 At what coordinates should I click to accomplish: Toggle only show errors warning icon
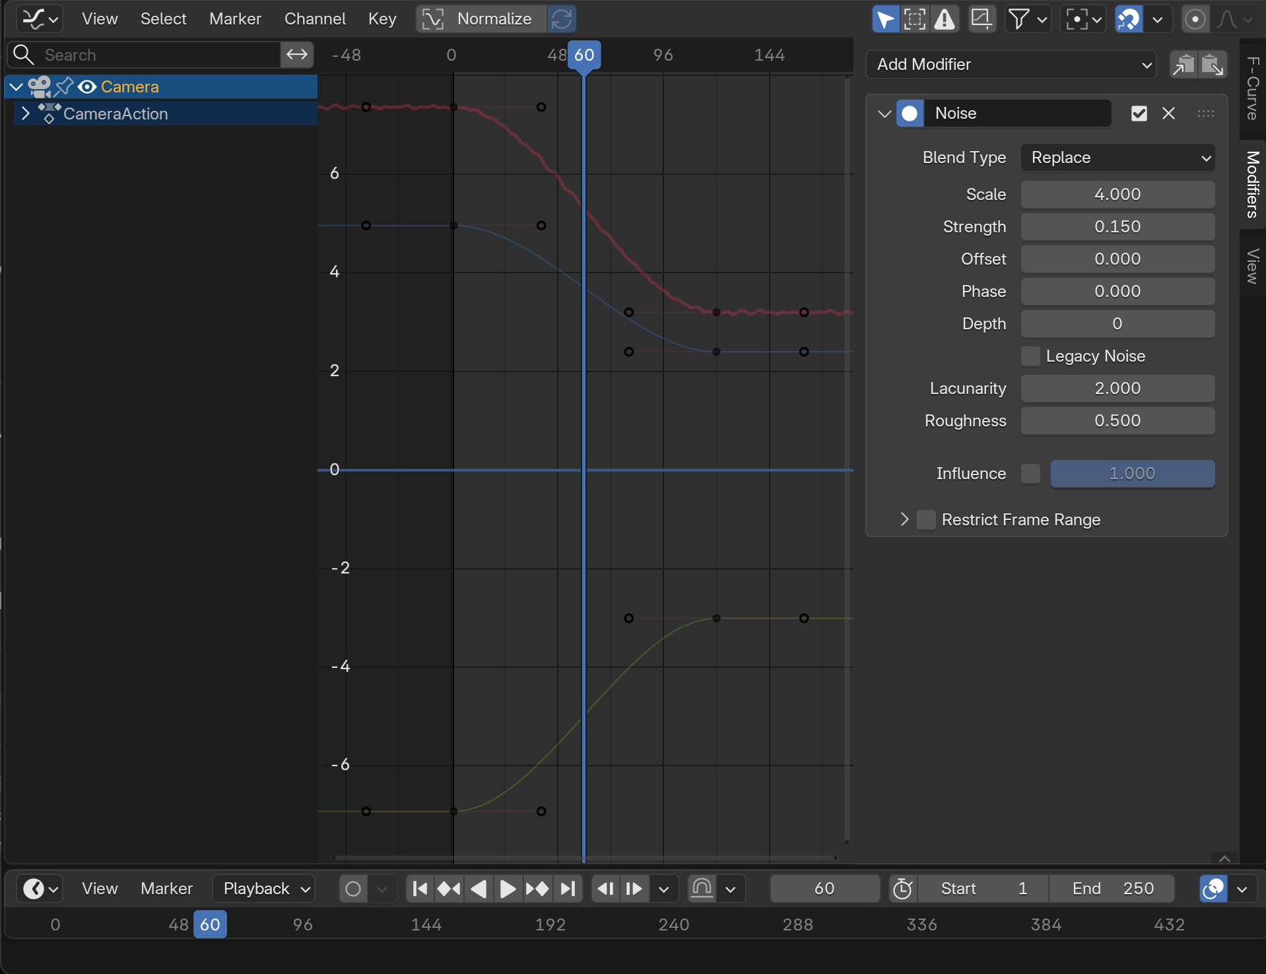[945, 19]
